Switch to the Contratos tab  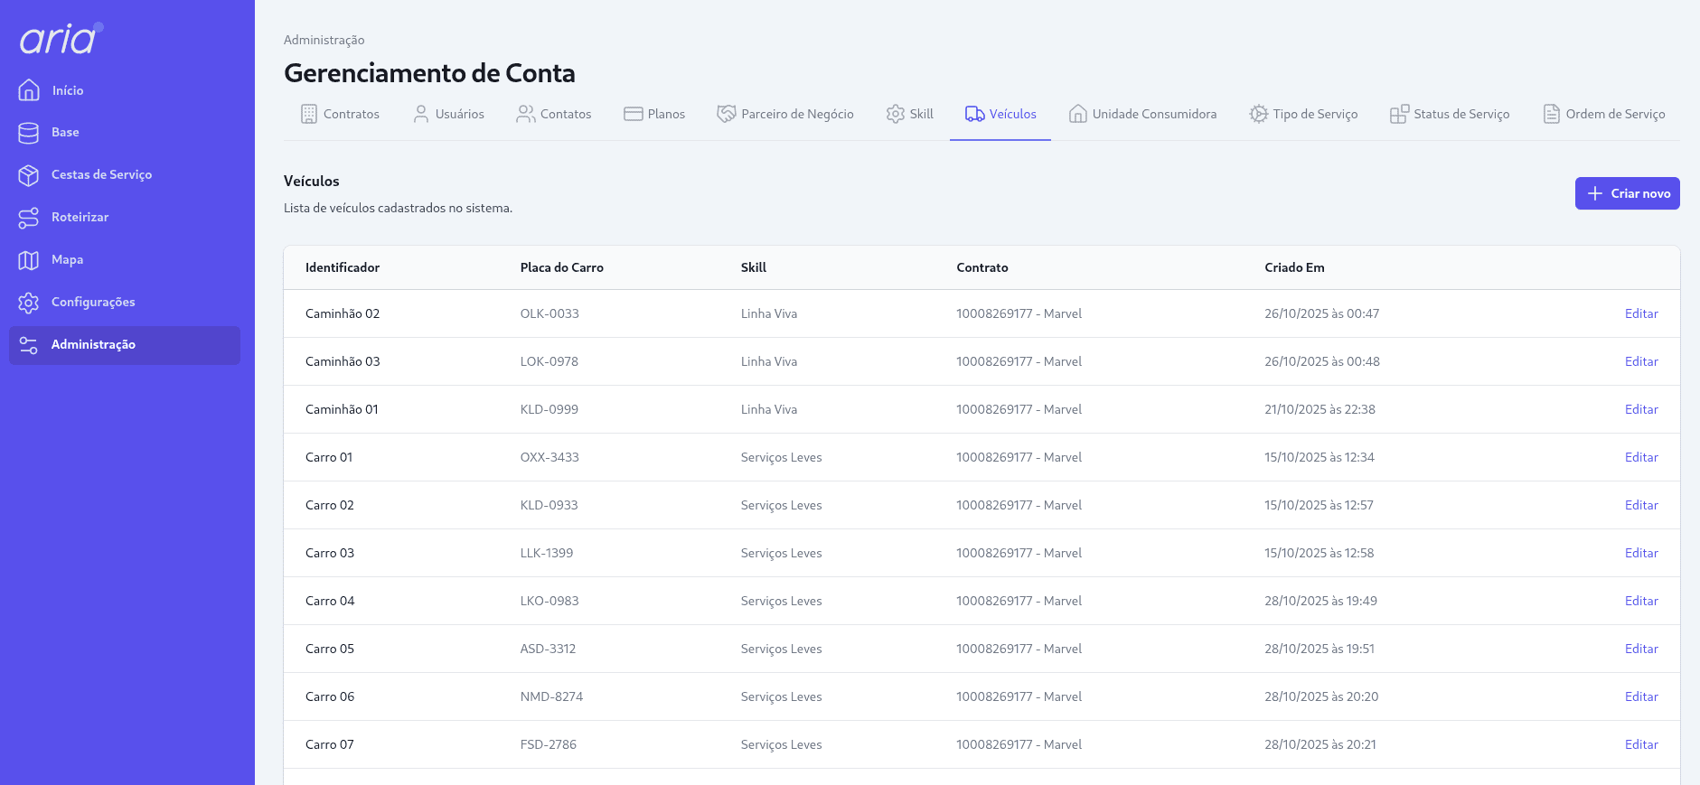tap(340, 114)
